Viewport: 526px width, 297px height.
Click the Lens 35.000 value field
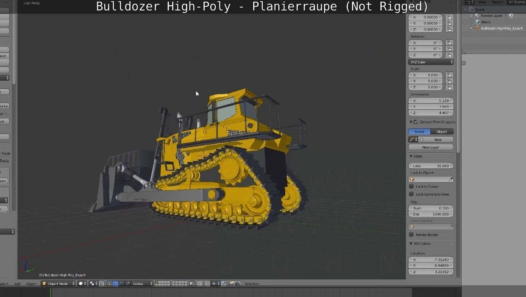tap(431, 166)
